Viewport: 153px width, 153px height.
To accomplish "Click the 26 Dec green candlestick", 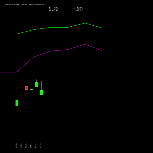I will pyautogui.click(x=41, y=92).
